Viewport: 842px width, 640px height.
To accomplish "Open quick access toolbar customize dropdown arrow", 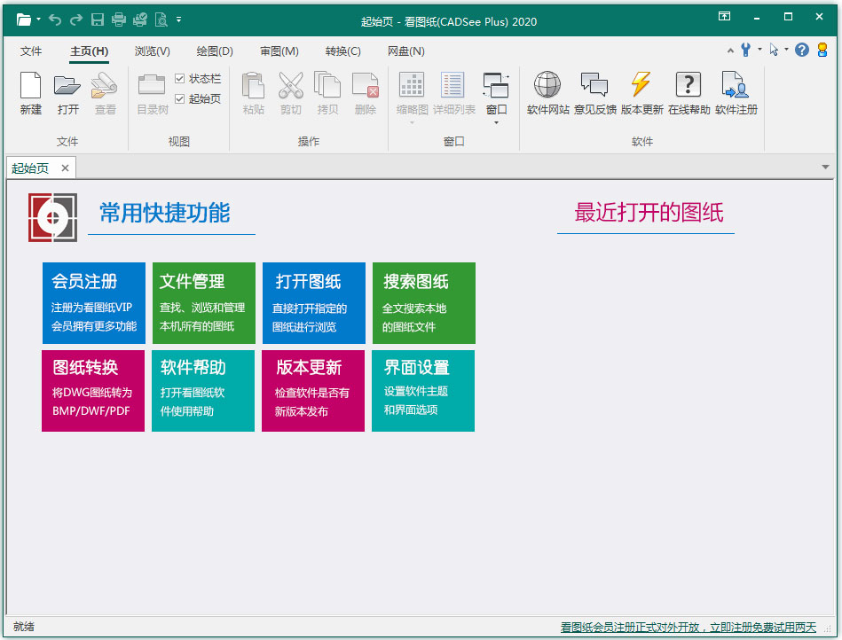I will click(179, 20).
